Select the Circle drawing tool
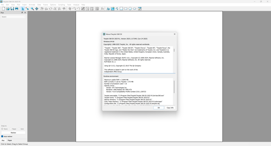This screenshot has height=146, width=271. (130, 9)
